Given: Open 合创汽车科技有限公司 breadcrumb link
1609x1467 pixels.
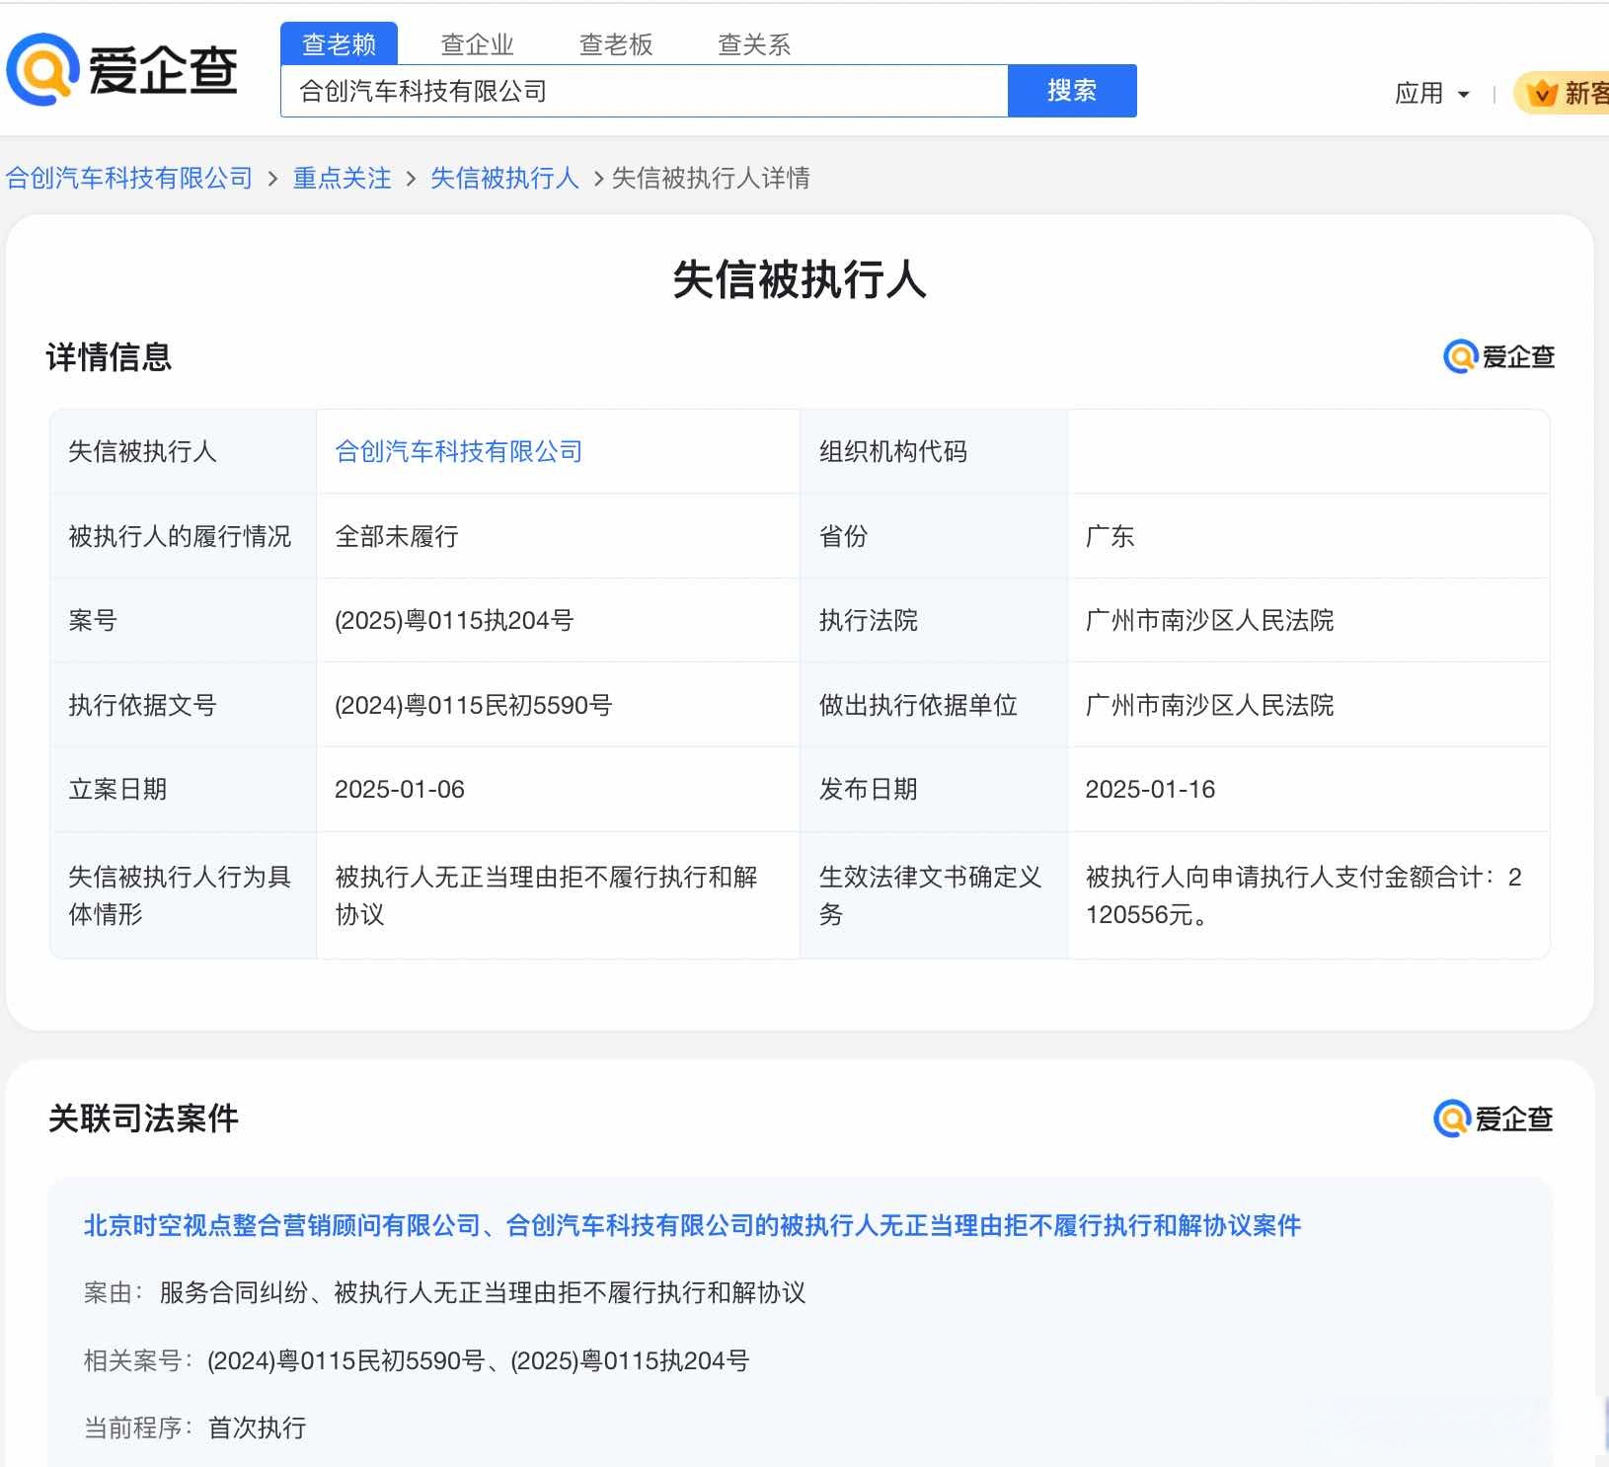Looking at the screenshot, I should click(x=129, y=178).
